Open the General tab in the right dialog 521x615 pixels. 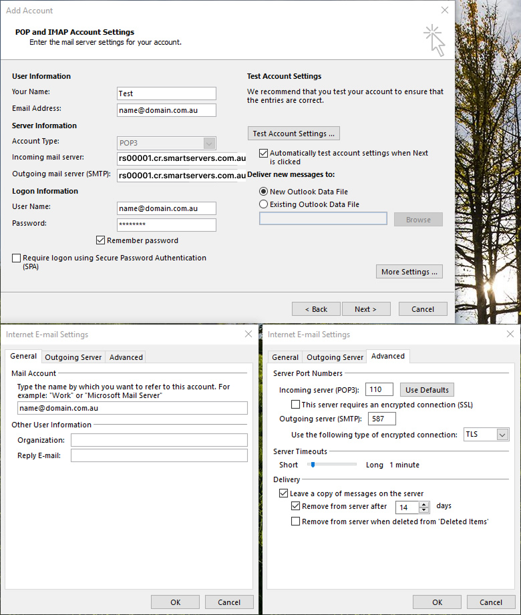pos(285,357)
